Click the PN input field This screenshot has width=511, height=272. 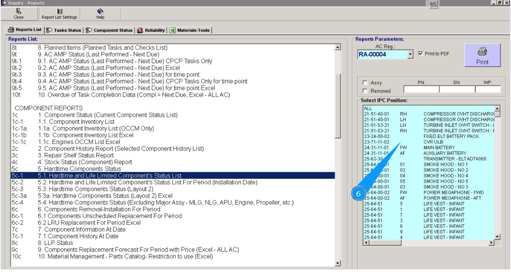point(422,89)
